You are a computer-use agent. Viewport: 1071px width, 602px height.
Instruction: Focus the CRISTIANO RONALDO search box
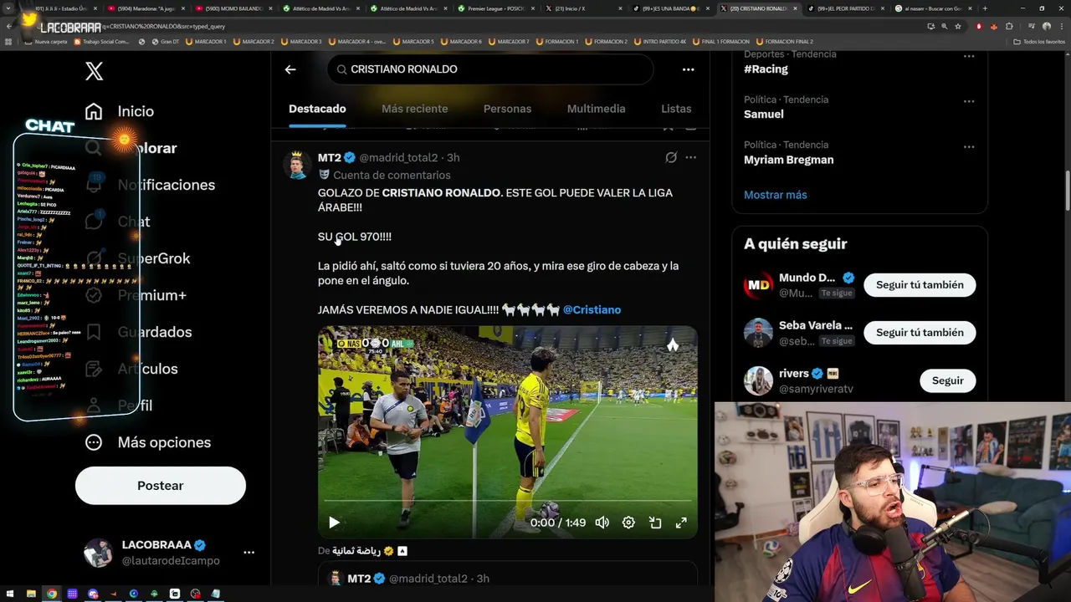point(490,69)
